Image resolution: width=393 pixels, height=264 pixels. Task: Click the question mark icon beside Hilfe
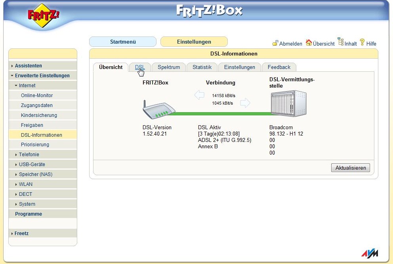362,42
